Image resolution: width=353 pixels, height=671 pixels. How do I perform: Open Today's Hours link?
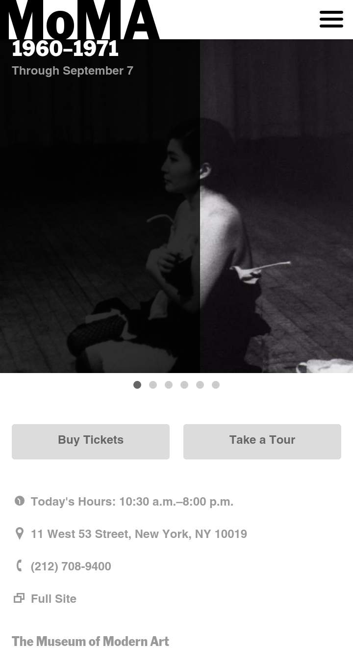[132, 502]
